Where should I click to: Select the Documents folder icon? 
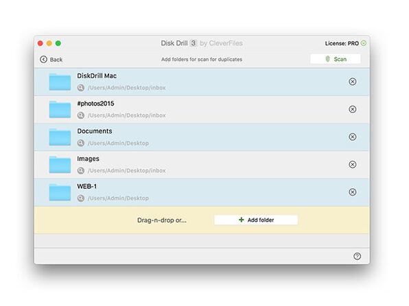coord(60,137)
